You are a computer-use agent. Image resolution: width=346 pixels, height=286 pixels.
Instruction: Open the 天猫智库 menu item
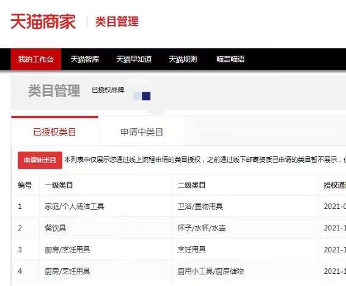(85, 59)
